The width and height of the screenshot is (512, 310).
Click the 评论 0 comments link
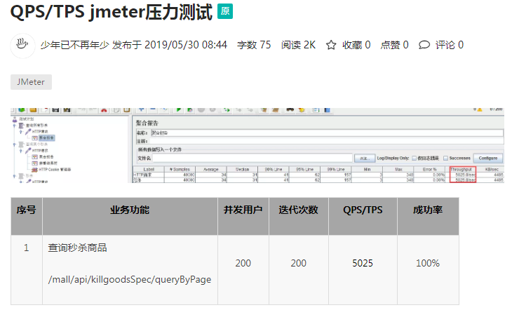[x=449, y=45]
